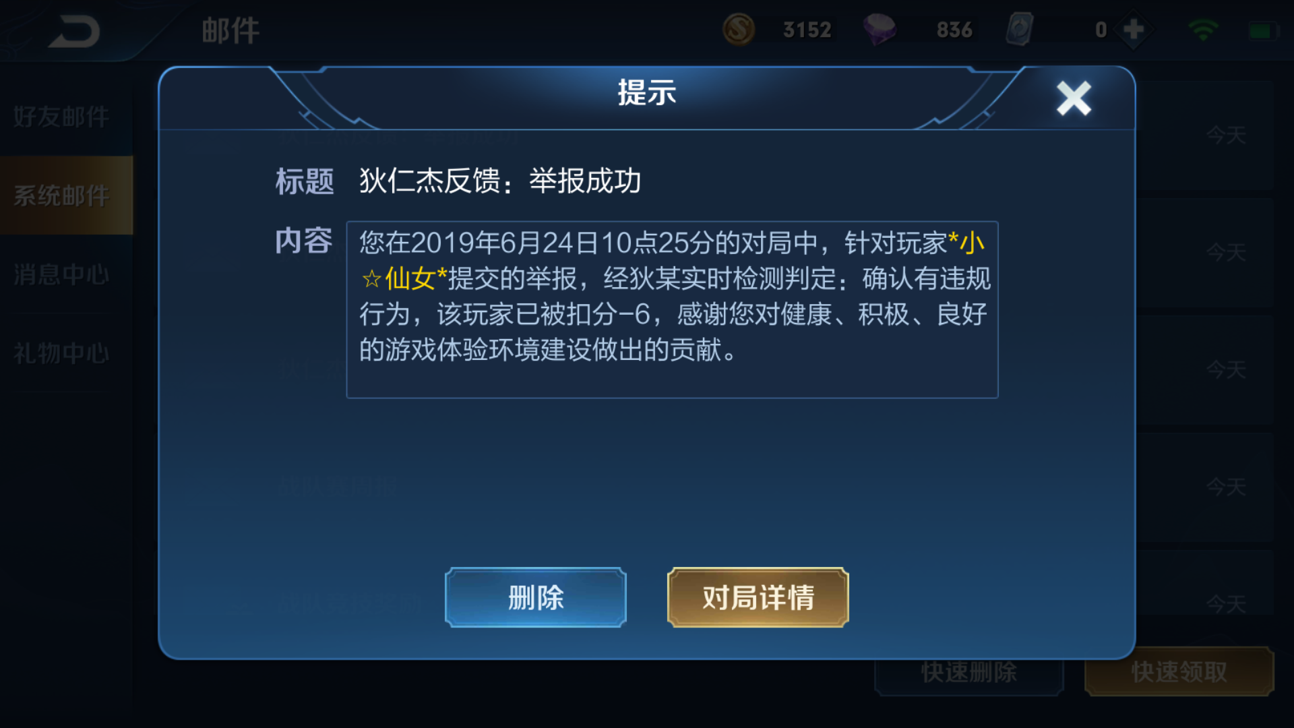Click inside the 内容 message text box
Viewport: 1294px width, 728px height.
(672, 309)
